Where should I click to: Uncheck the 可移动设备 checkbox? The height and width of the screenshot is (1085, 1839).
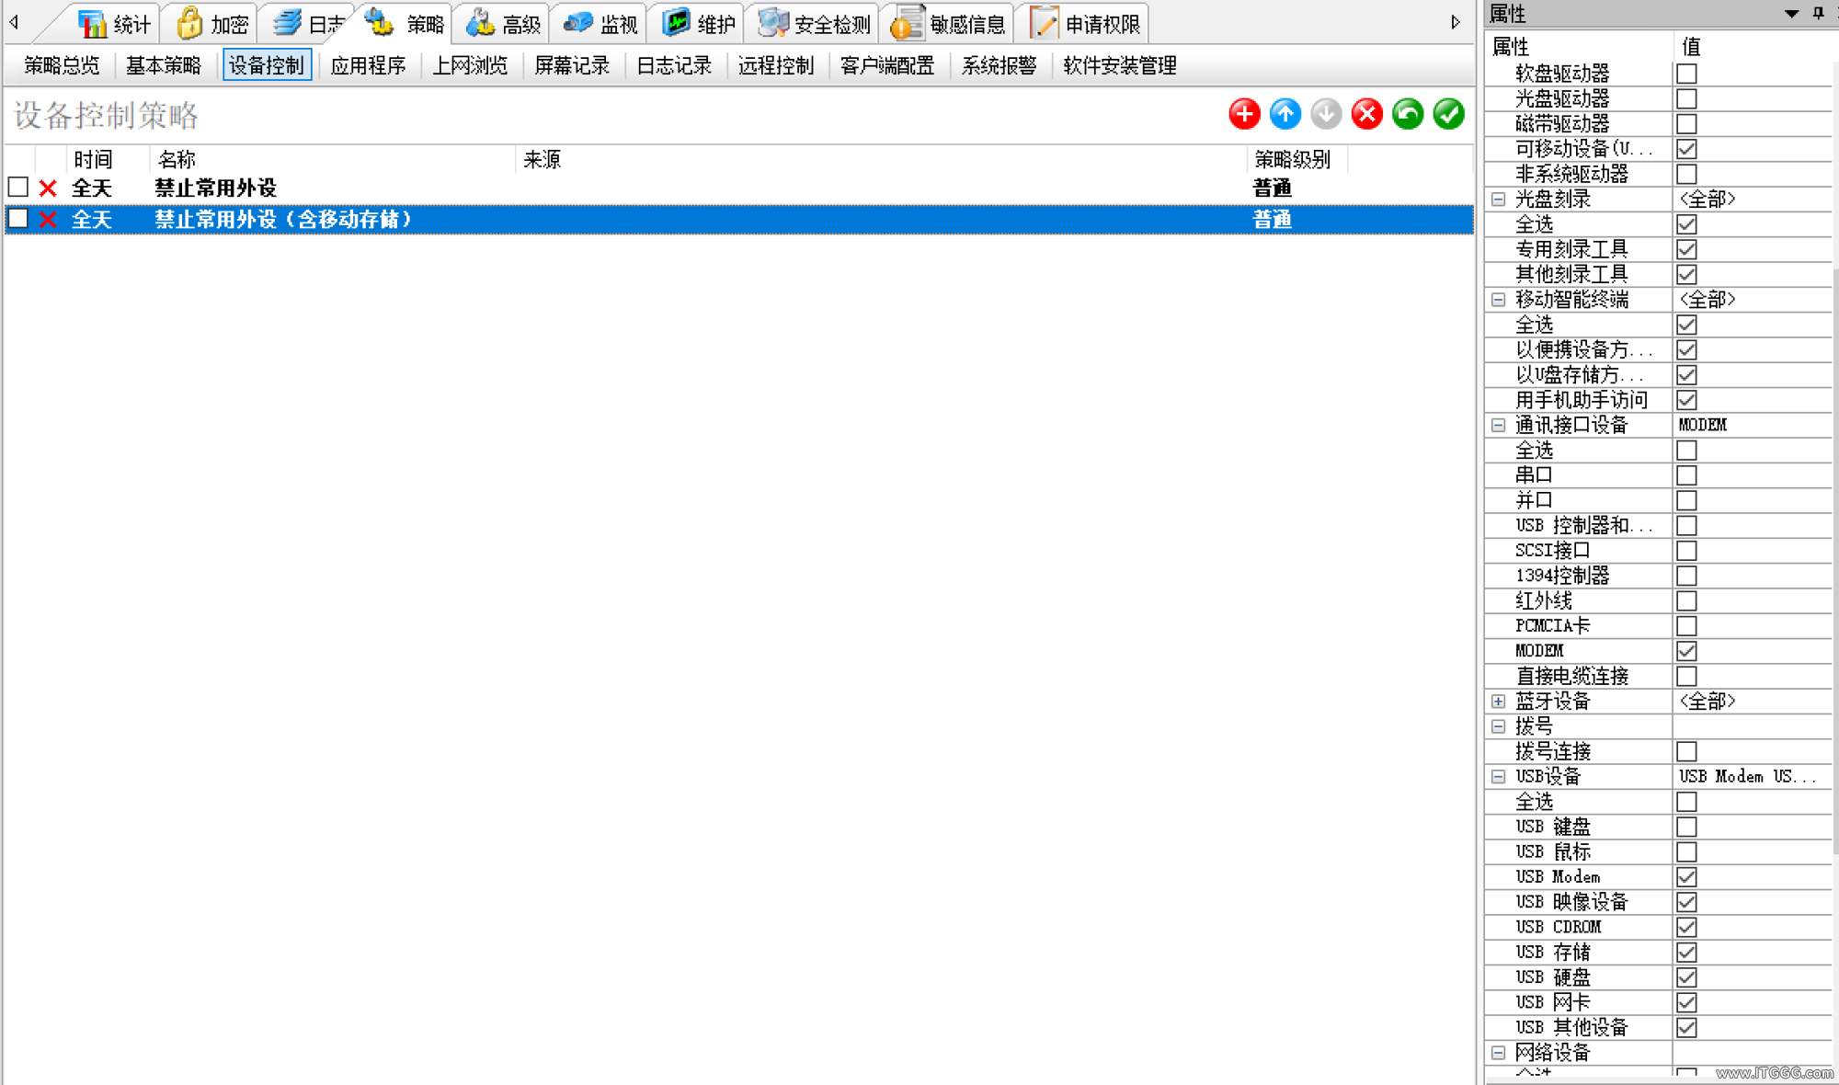1686,149
